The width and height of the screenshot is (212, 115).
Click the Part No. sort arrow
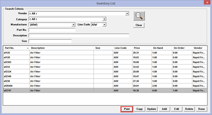tap(28, 48)
